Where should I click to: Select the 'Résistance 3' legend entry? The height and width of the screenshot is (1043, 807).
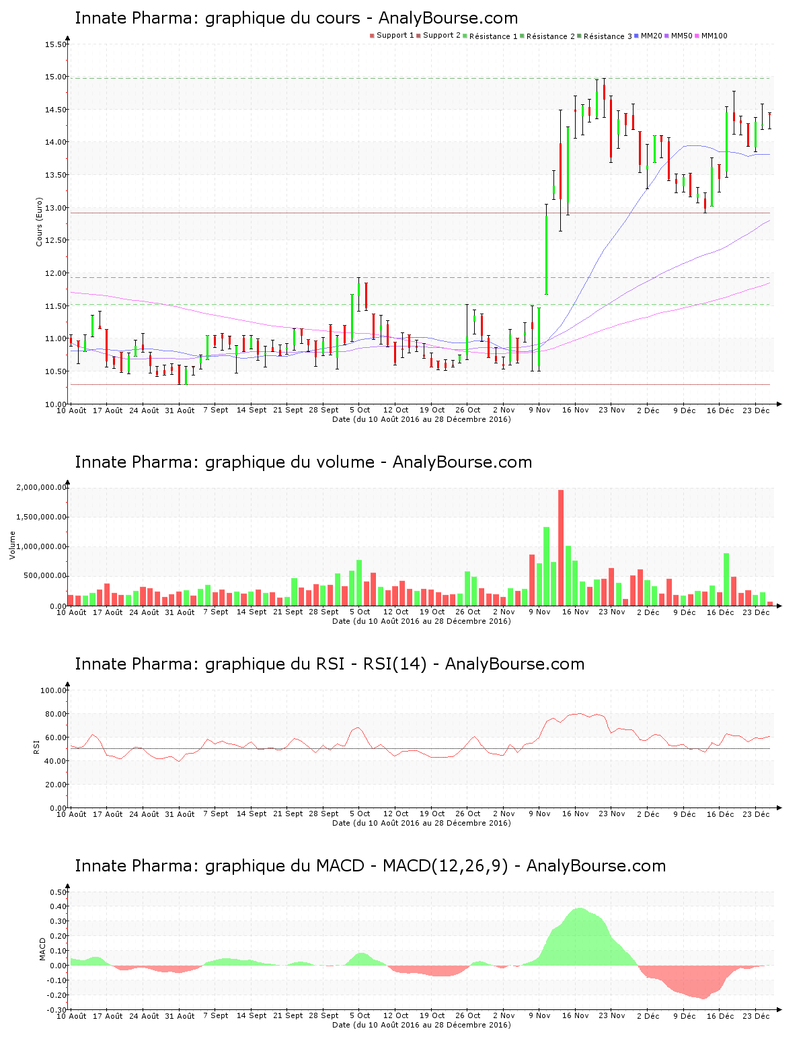tap(605, 36)
